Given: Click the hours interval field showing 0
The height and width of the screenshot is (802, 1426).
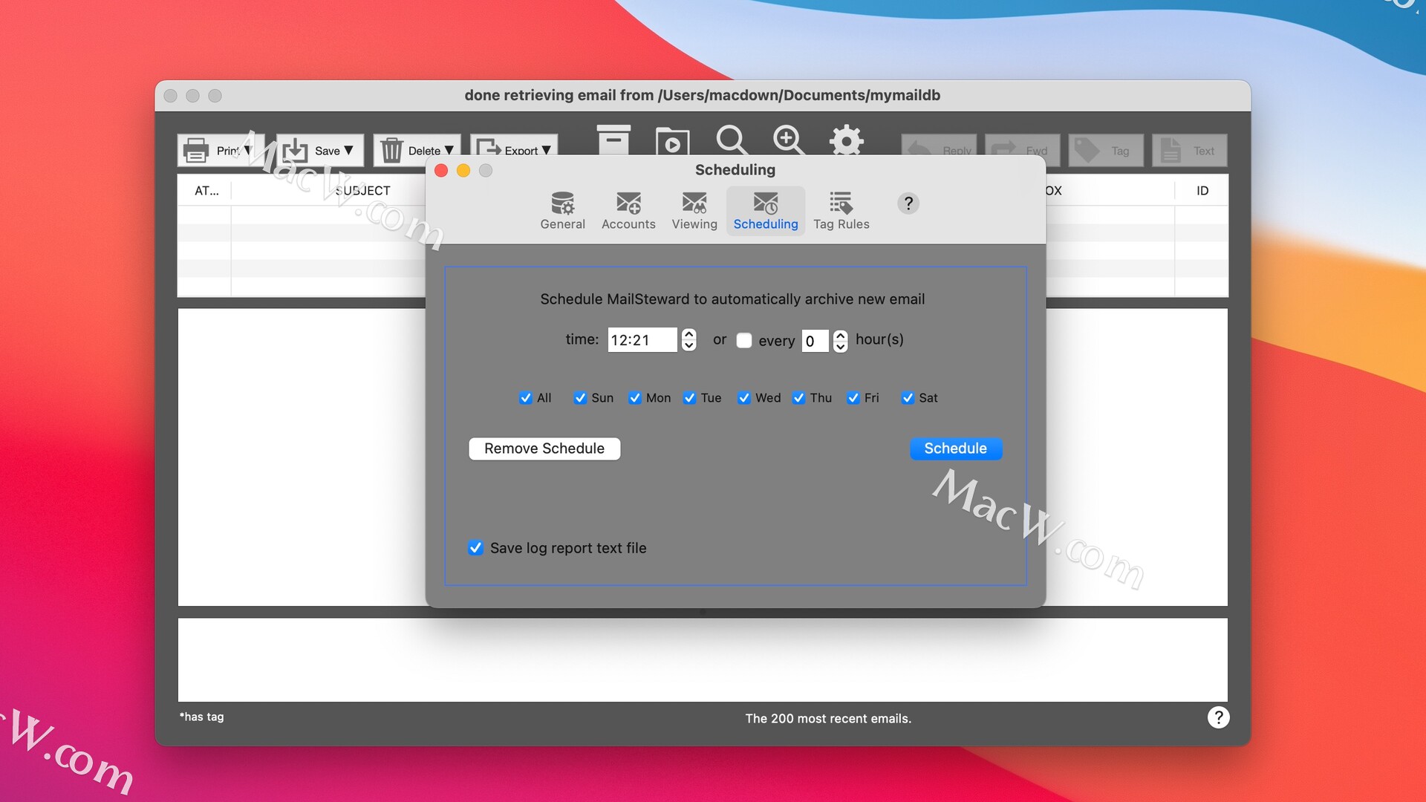Looking at the screenshot, I should 815,341.
